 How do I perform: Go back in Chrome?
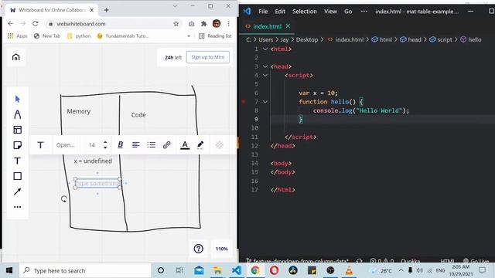tap(10, 24)
